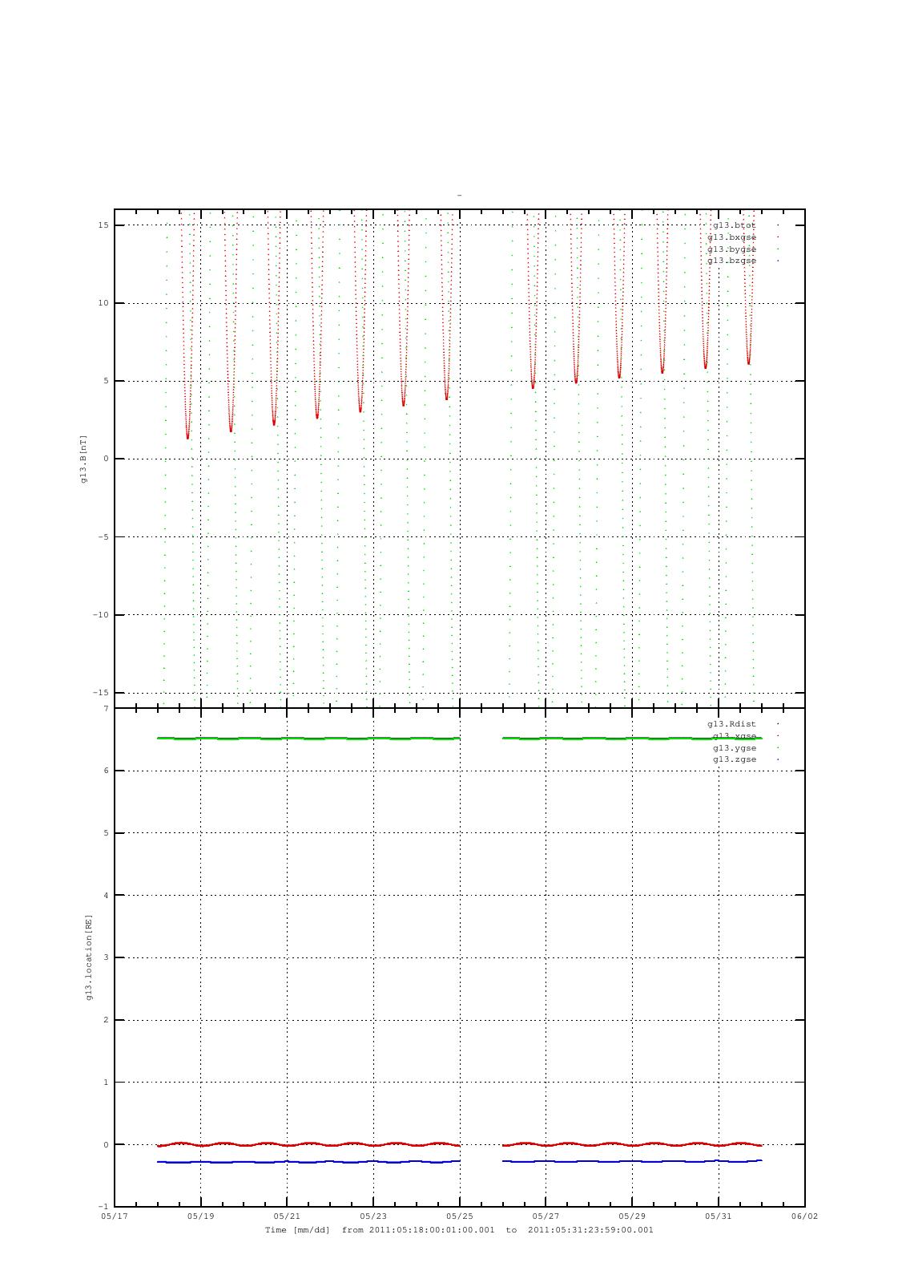This screenshot has height=1283, width=906.
Task: Click the g13.xgse legend entry
Action: coord(734,736)
